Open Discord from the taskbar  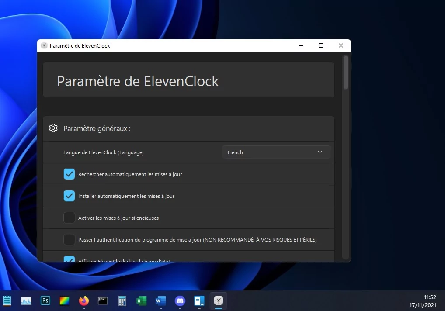(180, 301)
